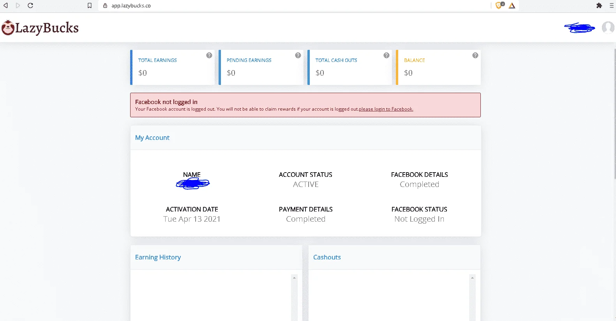Screen dimensions: 616x321
Task: Click the Brave Rewards triangle icon
Action: click(512, 5)
